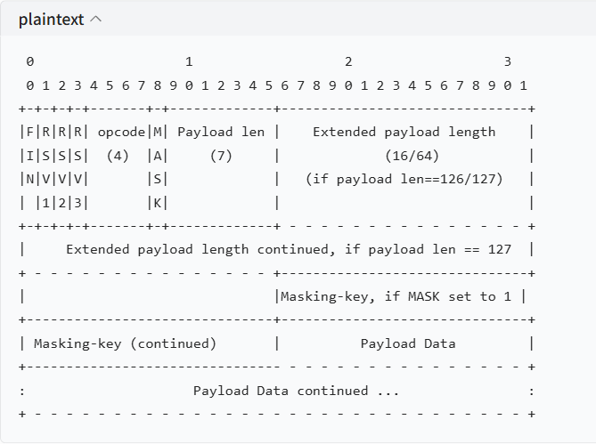Click the (4) under opcode
This screenshot has width=596, height=444.
pyautogui.click(x=118, y=156)
